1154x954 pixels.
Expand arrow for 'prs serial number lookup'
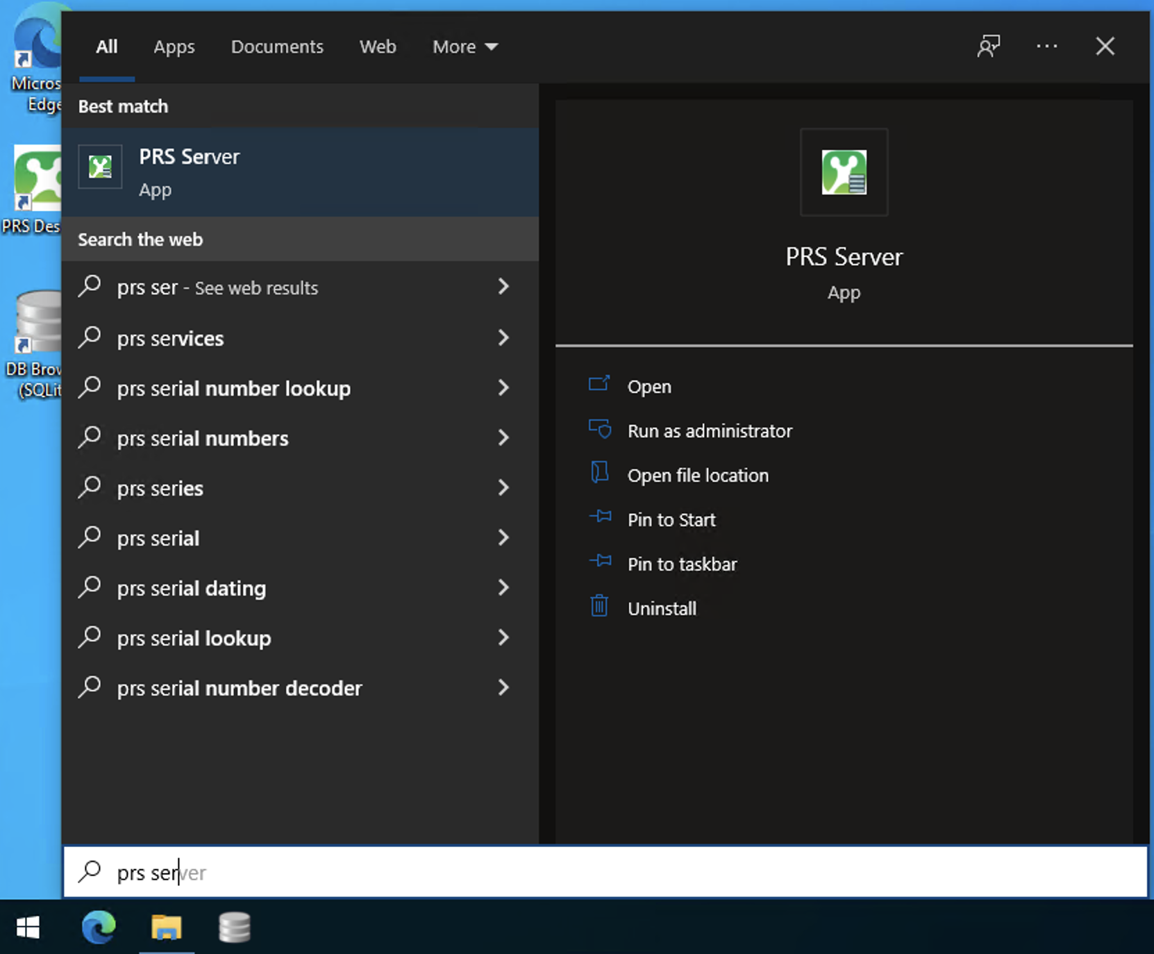point(503,387)
